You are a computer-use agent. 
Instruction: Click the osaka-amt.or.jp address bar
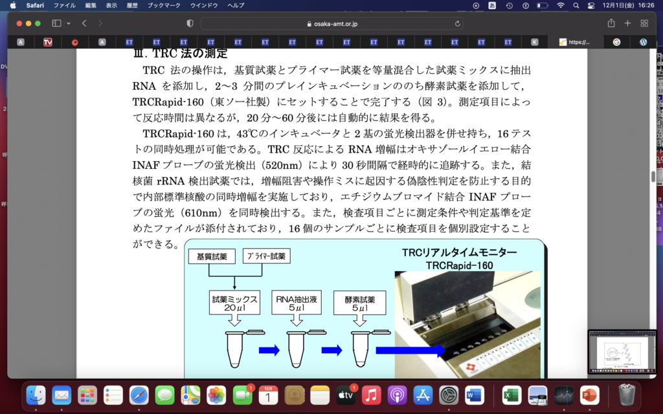pyautogui.click(x=331, y=23)
